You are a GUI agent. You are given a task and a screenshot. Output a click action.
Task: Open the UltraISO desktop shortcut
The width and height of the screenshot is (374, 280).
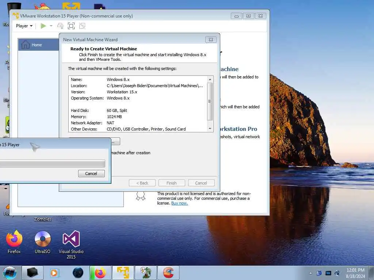tap(42, 242)
